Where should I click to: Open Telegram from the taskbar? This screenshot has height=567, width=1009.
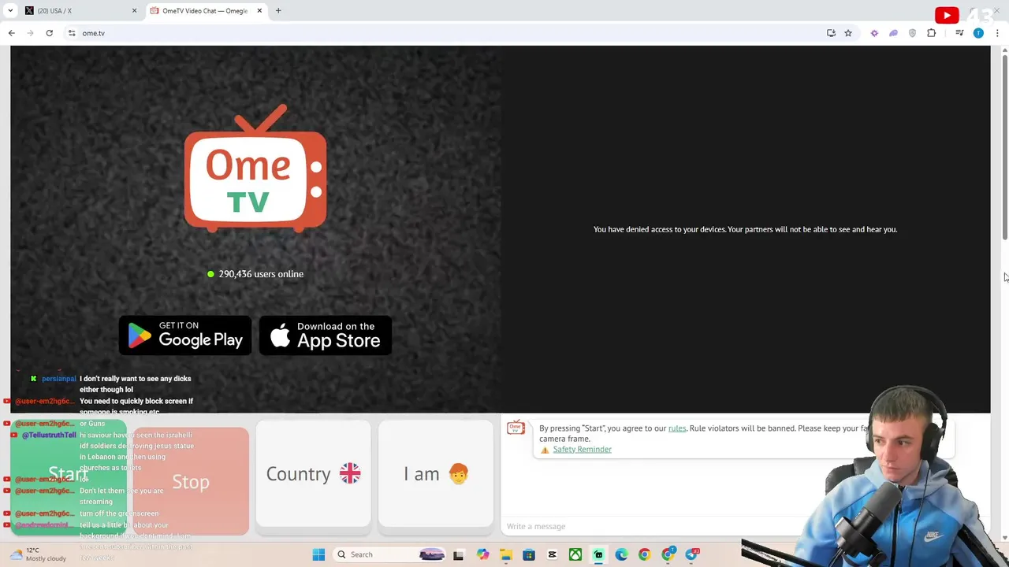coord(691,554)
